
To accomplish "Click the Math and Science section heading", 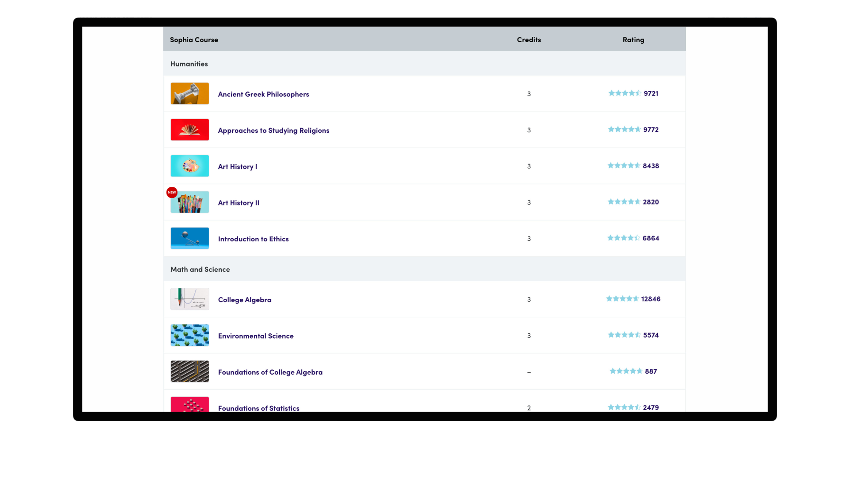I will pos(200,269).
